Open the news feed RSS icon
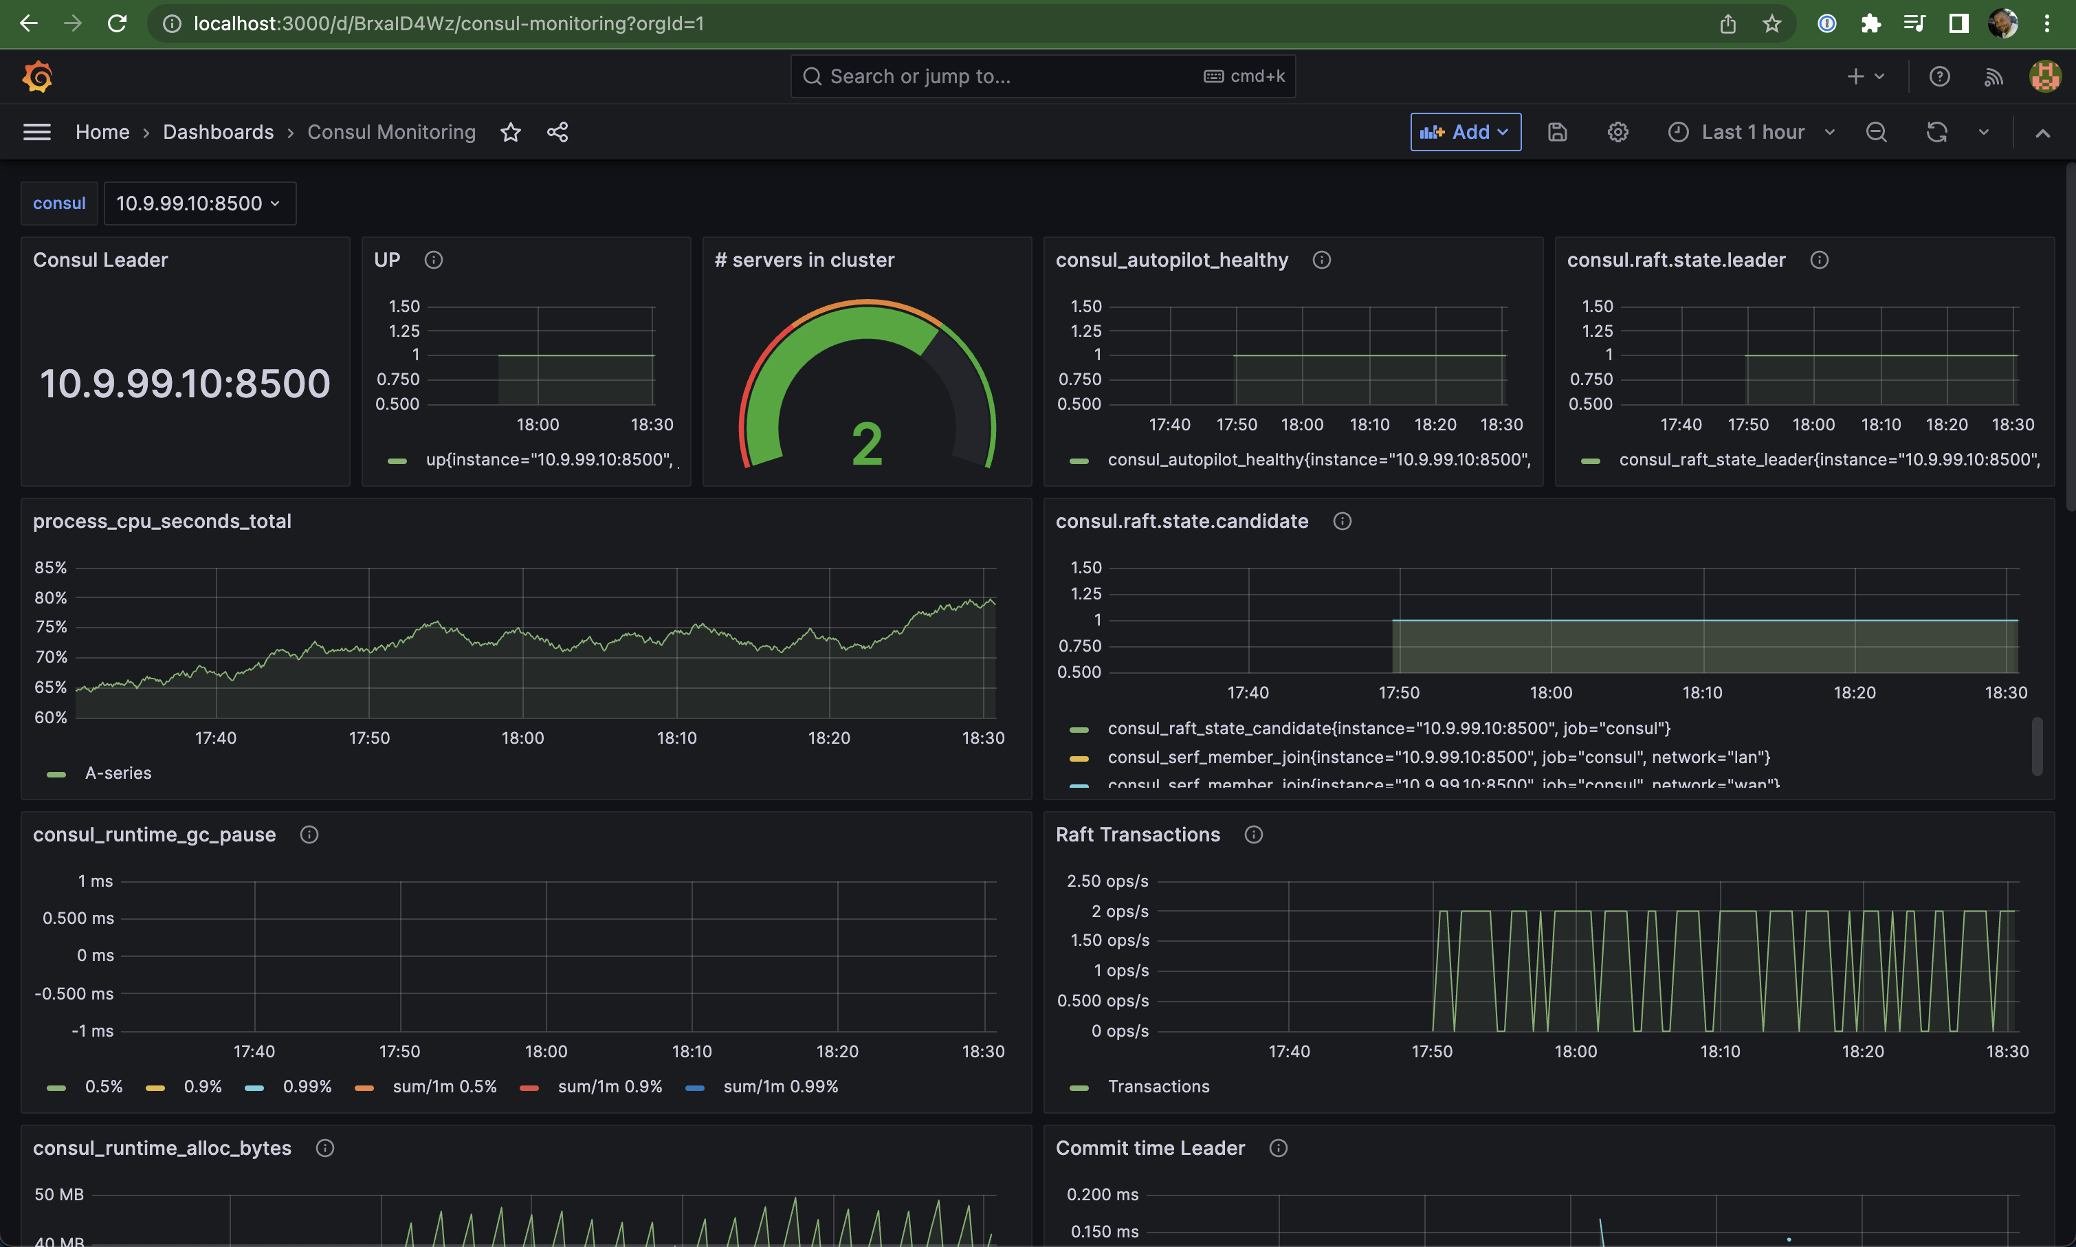Screen dimensions: 2076x1247 pyautogui.click(x=1994, y=76)
